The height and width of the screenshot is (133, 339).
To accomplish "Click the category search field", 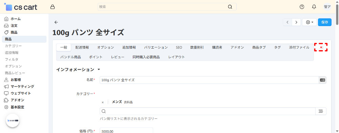I will coord(207,111).
